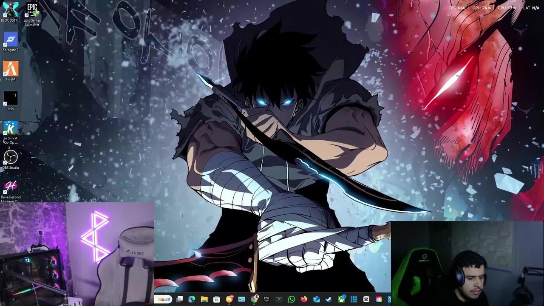Image resolution: width=544 pixels, height=306 pixels.
Task: Click the streamer webcam overlay
Action: tap(467, 263)
